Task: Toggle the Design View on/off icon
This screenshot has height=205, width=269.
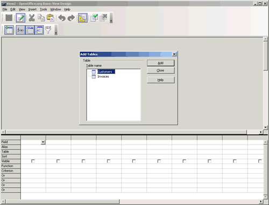Action: pos(83,18)
